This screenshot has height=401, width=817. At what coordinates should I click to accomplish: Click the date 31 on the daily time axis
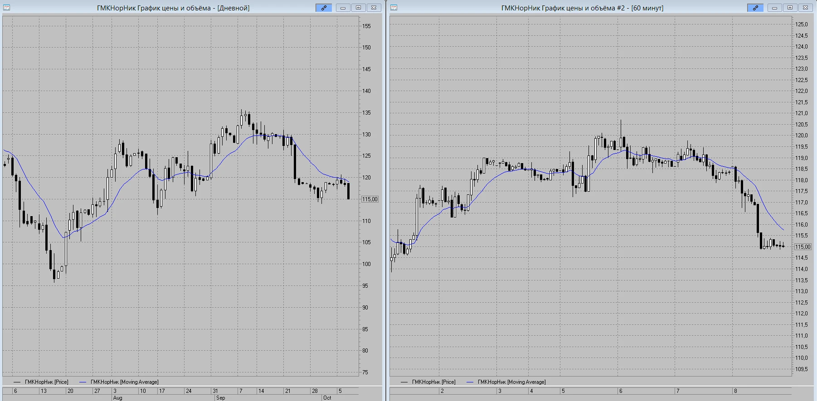point(215,391)
